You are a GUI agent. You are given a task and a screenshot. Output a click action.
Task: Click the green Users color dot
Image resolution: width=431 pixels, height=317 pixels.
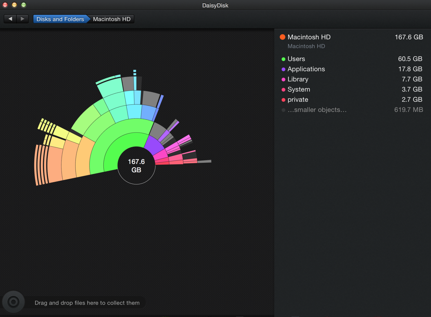point(283,59)
